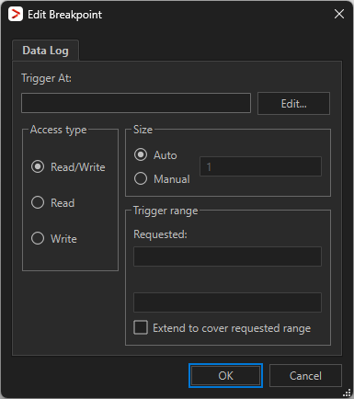Select the Write access type
Screen dimensions: 354x399
(x=54, y=239)
